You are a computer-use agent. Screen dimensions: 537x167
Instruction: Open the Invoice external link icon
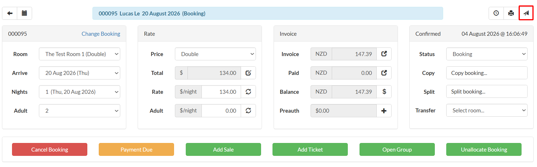[384, 54]
